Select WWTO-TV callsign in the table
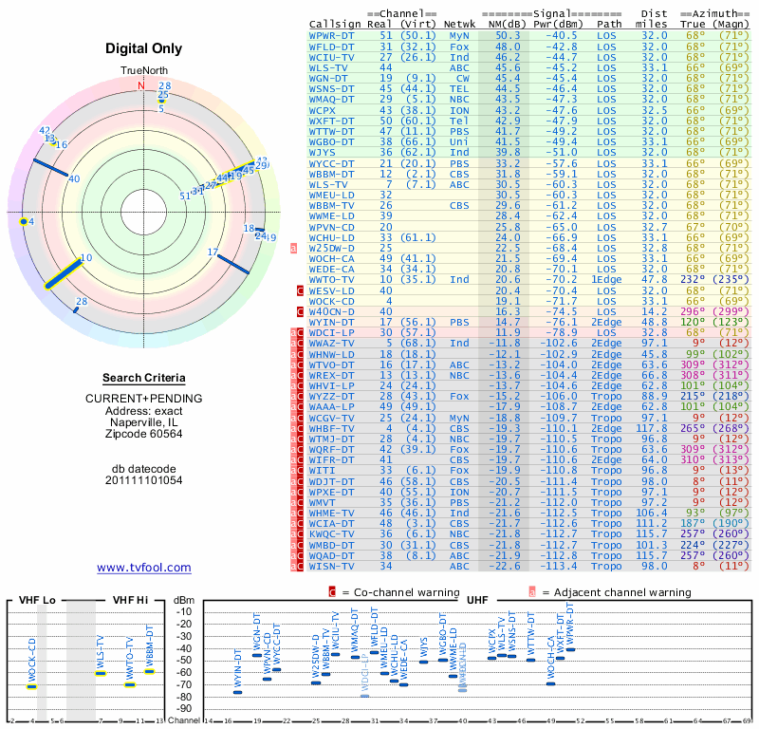This screenshot has width=759, height=729. point(332,280)
